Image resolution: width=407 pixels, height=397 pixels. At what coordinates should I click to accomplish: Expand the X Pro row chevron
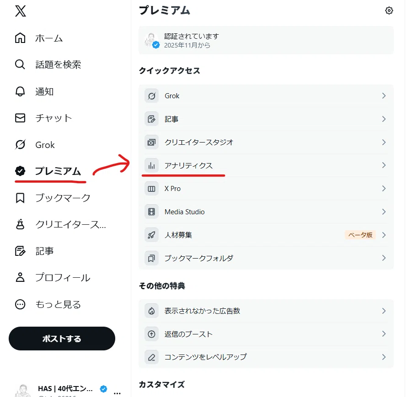tap(384, 189)
